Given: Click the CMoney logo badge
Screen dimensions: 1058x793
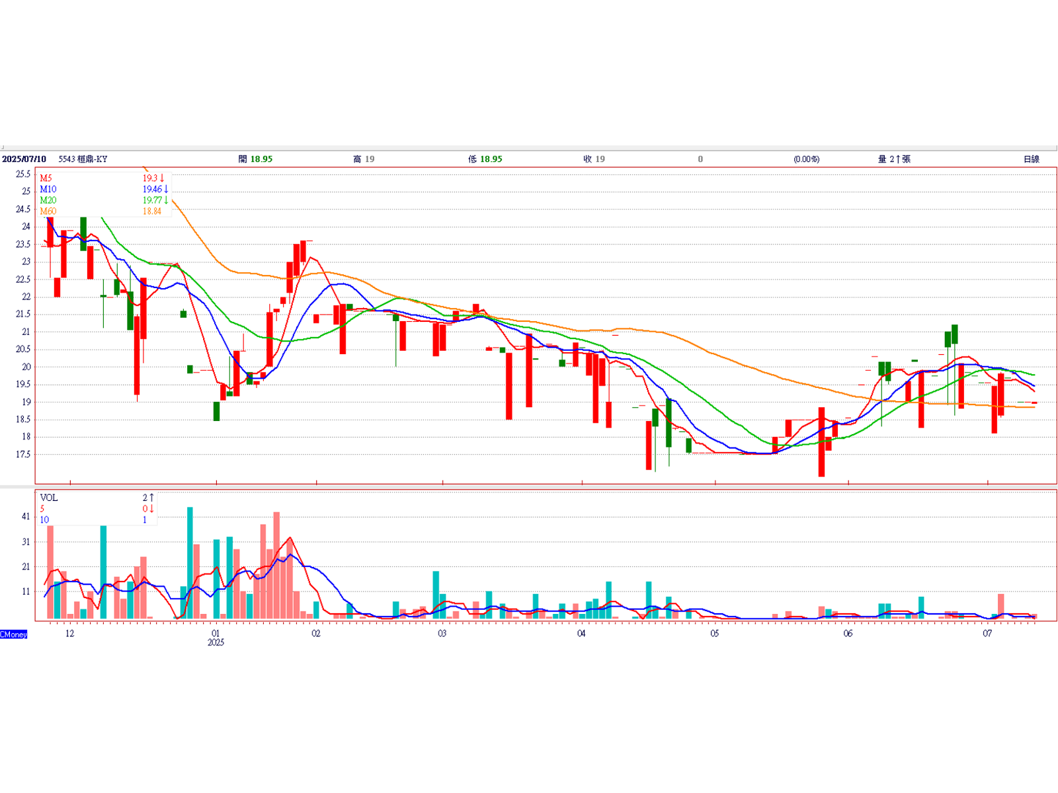Looking at the screenshot, I should [x=14, y=634].
